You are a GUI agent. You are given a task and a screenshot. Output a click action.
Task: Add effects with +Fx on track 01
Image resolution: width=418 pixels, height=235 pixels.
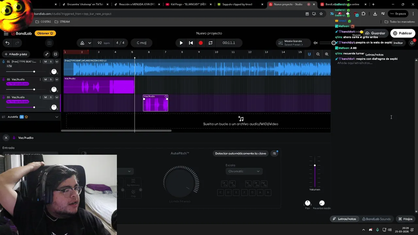[9, 66]
